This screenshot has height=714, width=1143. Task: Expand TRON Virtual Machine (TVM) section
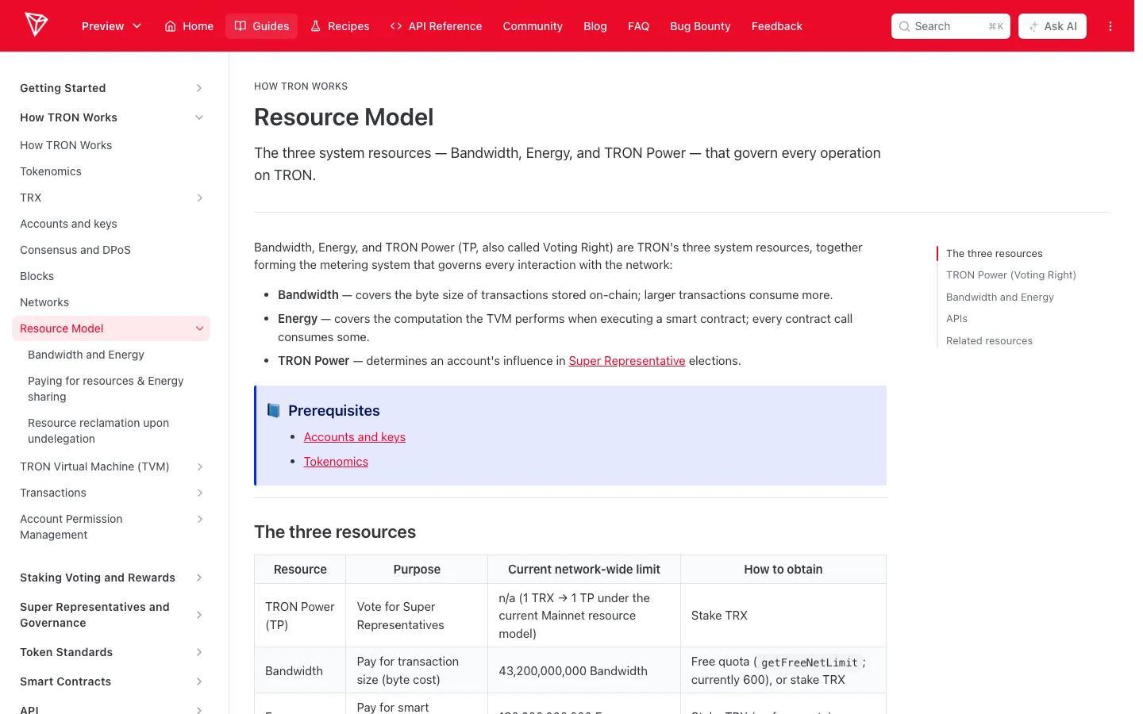[x=199, y=466]
